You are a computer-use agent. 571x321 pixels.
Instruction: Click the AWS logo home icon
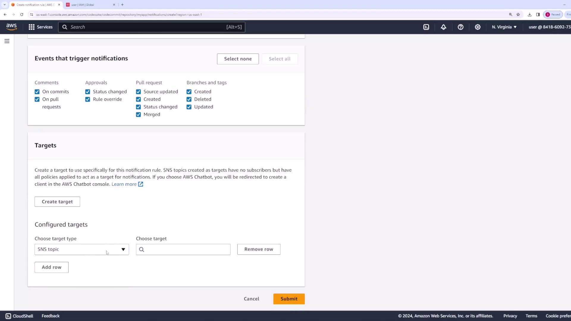click(12, 27)
